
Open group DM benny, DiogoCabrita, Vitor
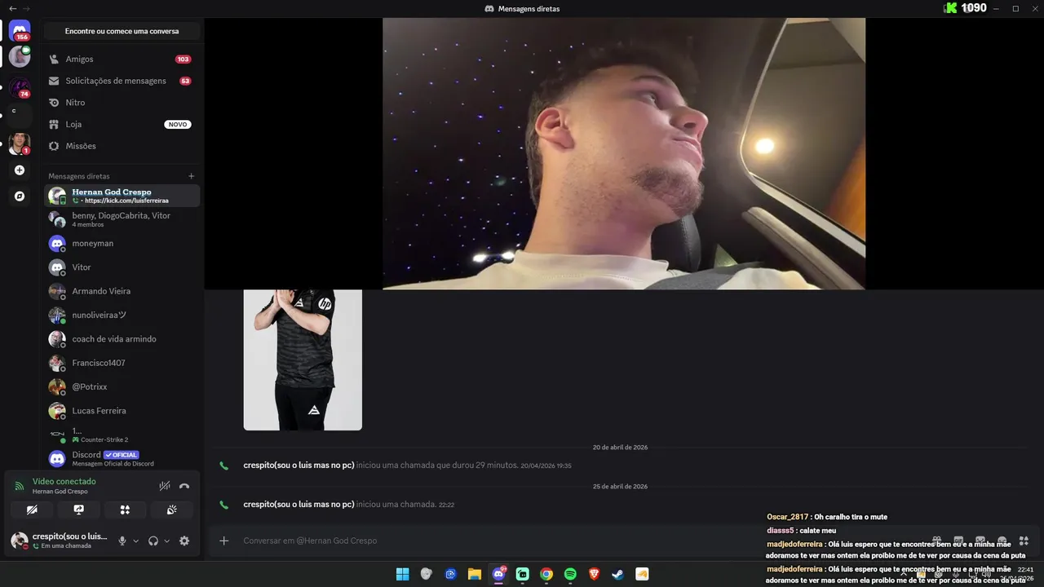(x=122, y=219)
